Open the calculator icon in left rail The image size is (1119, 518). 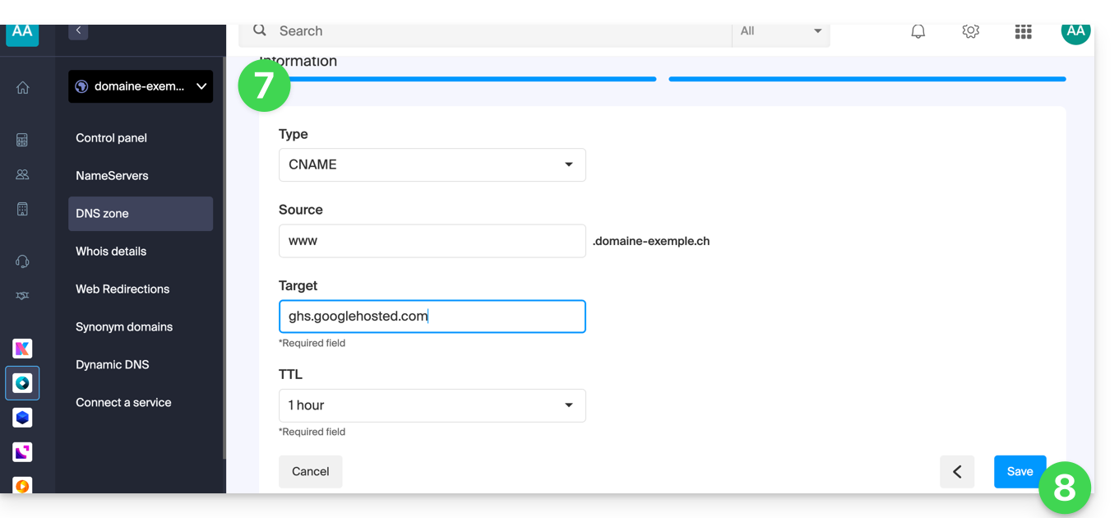(22, 140)
